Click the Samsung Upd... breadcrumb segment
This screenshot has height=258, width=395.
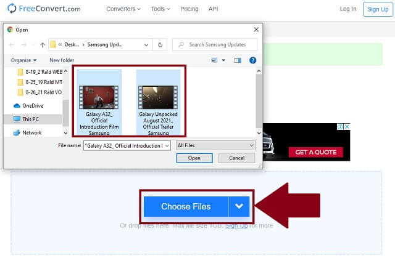[105, 45]
